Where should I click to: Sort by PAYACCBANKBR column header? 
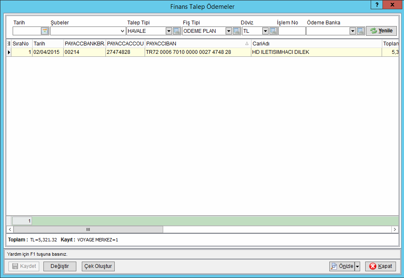(84, 43)
